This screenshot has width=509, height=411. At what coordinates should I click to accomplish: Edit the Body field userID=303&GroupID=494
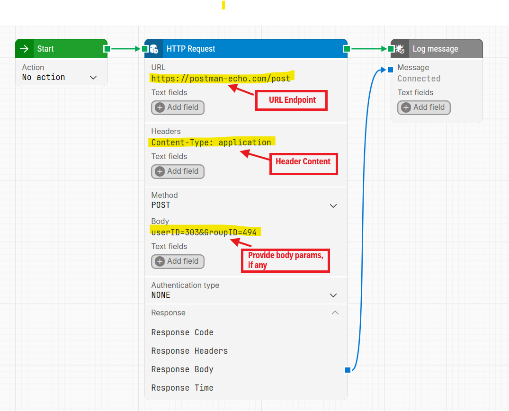click(204, 232)
